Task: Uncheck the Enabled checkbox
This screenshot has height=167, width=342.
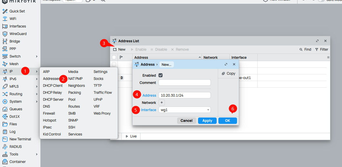Action: click(x=161, y=76)
